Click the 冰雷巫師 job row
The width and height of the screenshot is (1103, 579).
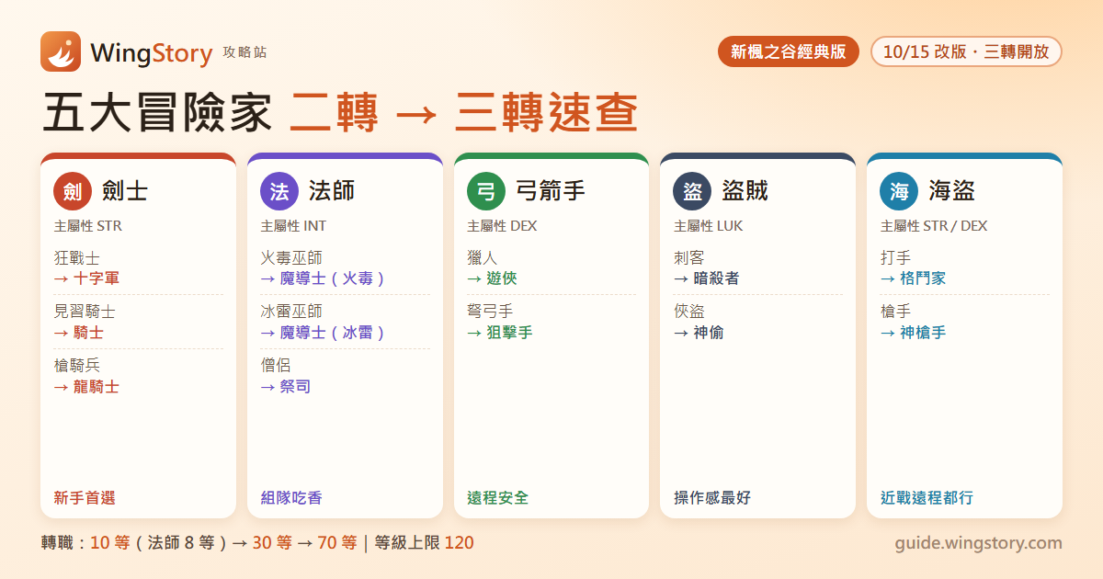pyautogui.click(x=291, y=312)
